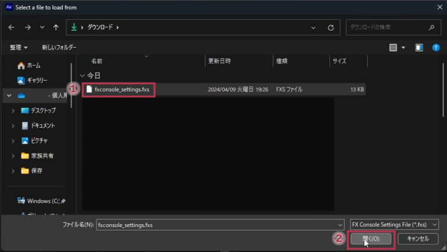Click the 13 KB size cell

(357, 89)
